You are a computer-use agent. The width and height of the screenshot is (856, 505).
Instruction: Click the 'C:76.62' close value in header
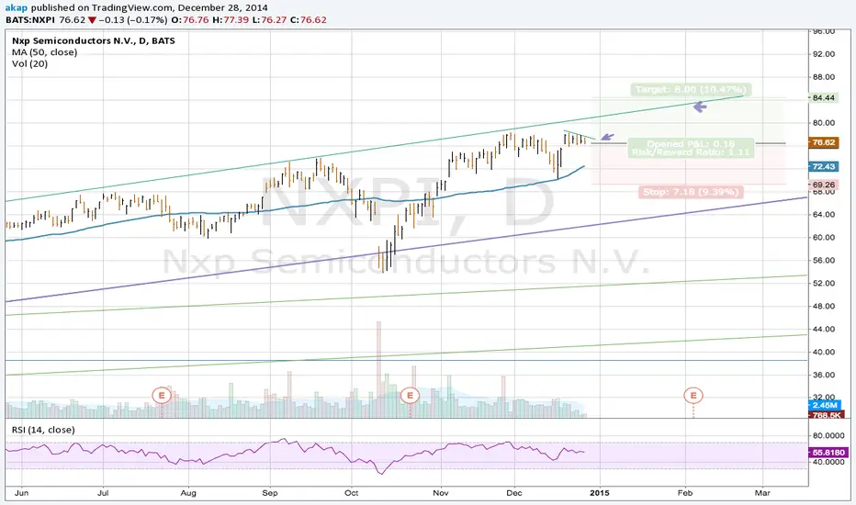point(309,19)
